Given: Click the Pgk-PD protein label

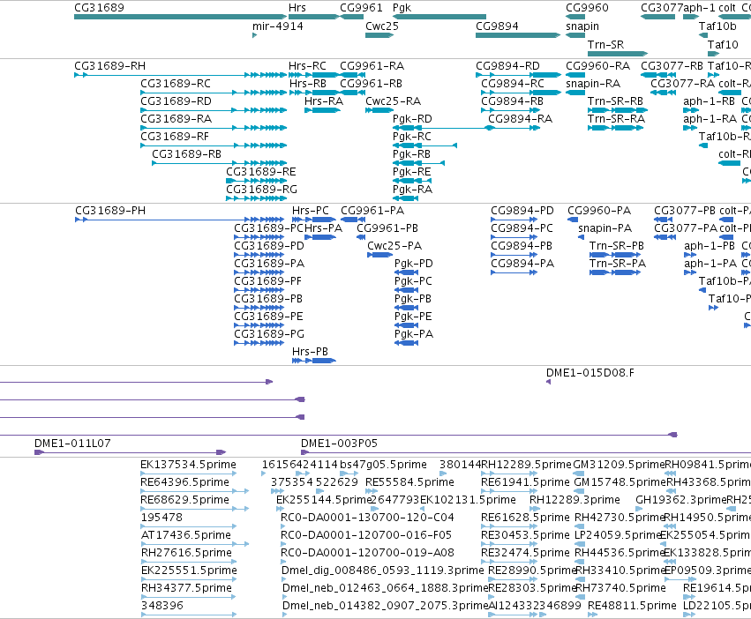Looking at the screenshot, I should (414, 264).
